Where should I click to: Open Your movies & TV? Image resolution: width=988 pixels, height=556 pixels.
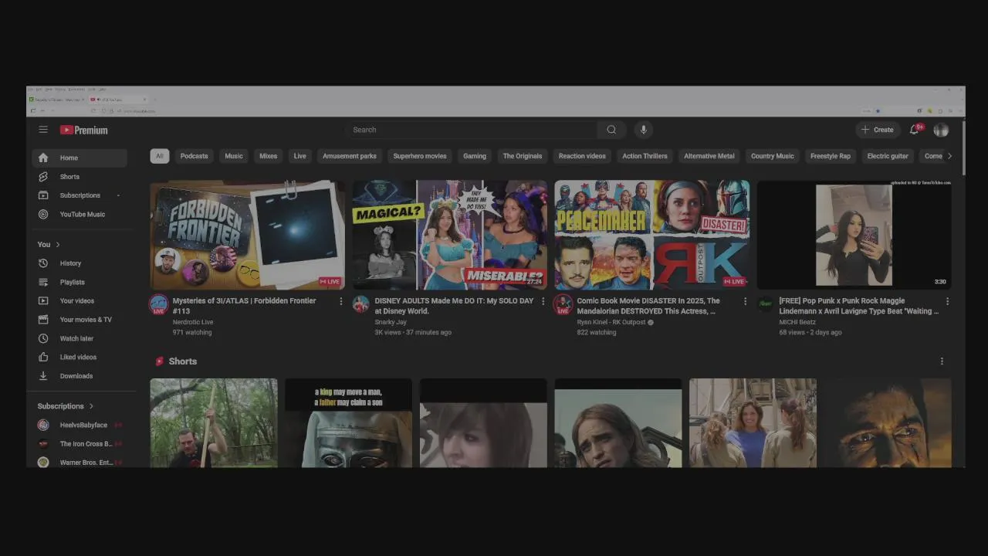pyautogui.click(x=80, y=320)
